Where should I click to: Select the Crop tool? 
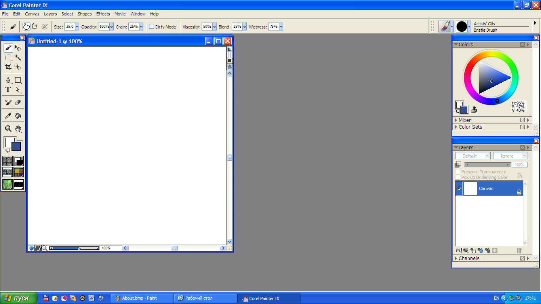8,67
